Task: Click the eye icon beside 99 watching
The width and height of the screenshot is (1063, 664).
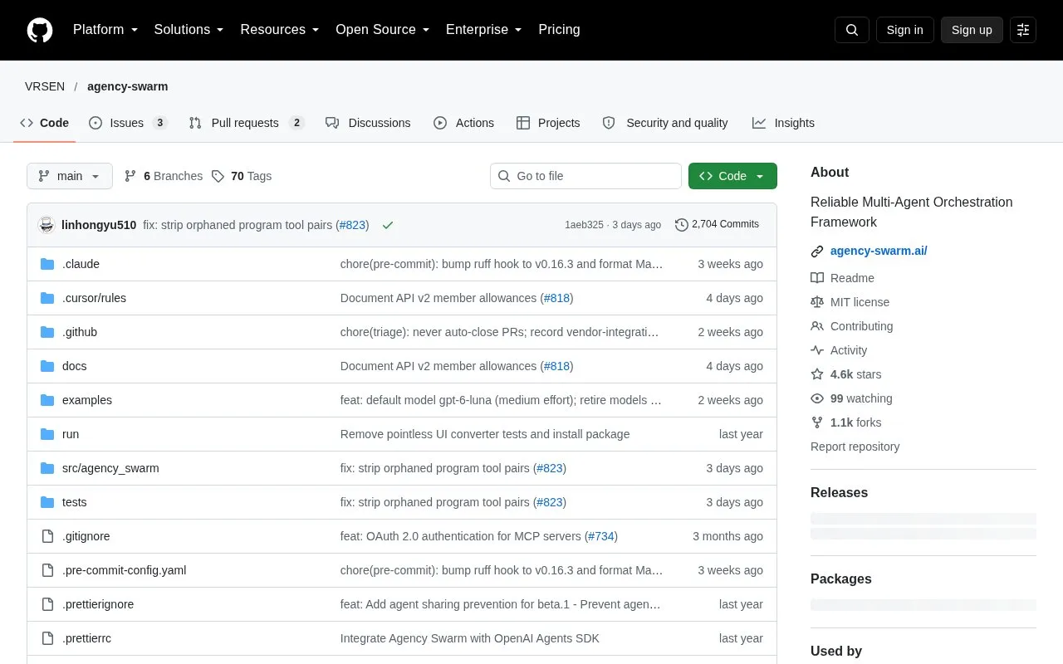Action: [817, 398]
